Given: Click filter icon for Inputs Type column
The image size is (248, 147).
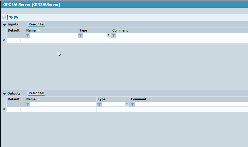Looking at the screenshot, I should (81, 35).
